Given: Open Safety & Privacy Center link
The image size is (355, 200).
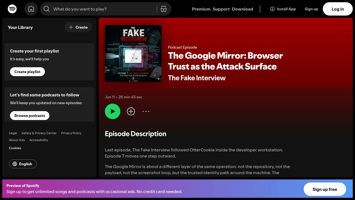Looking at the screenshot, I should (39, 133).
